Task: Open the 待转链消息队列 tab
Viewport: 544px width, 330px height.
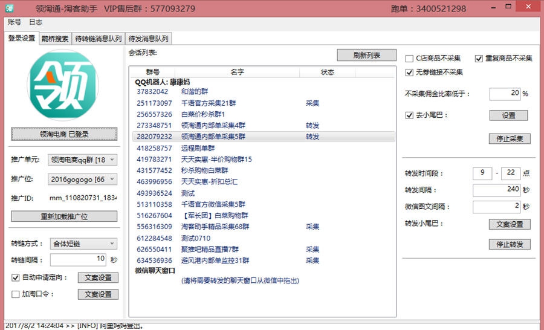Action: tap(98, 39)
